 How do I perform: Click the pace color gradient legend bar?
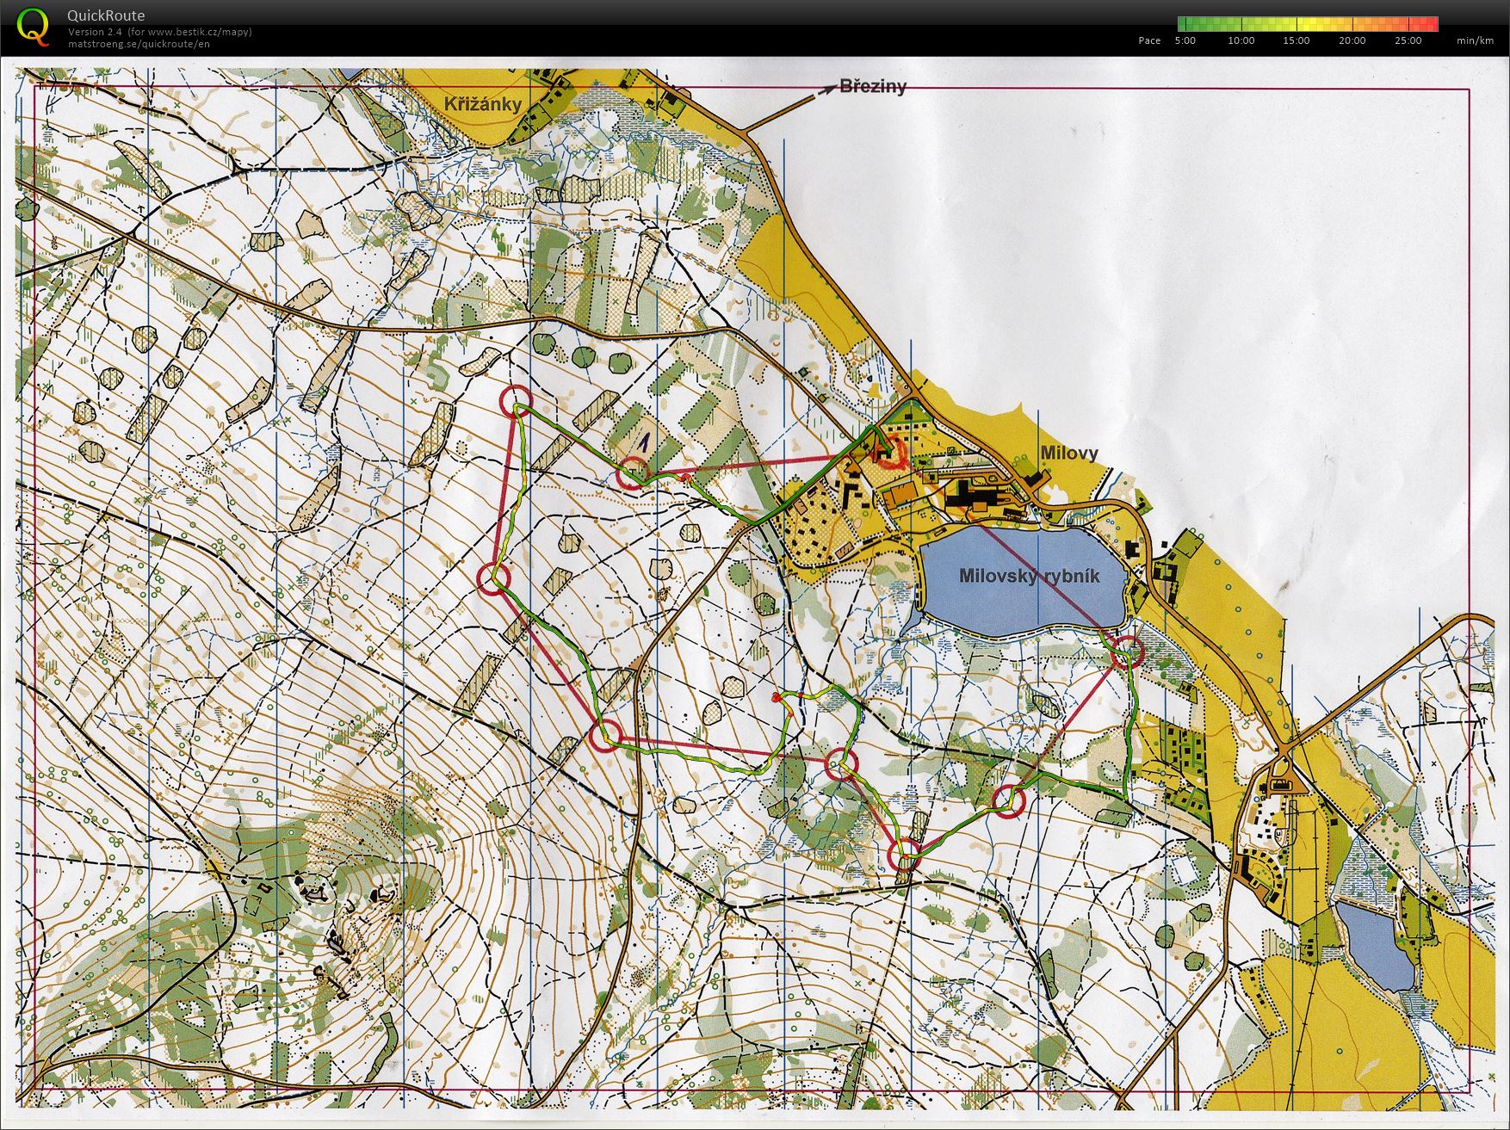pos(1308,24)
